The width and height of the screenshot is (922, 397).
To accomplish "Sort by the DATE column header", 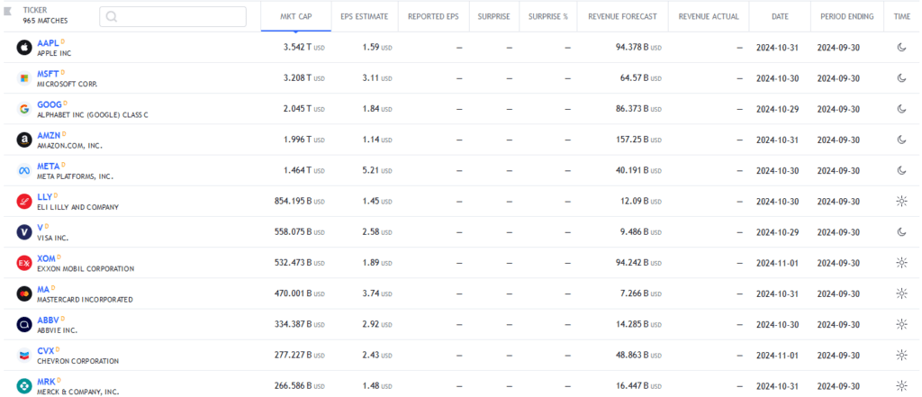I will point(780,16).
